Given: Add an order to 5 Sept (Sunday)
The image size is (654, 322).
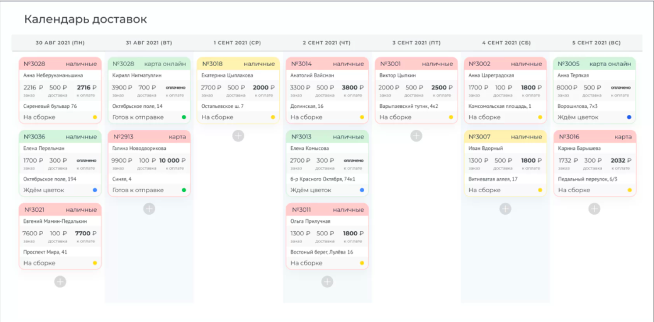Looking at the screenshot, I should (594, 209).
